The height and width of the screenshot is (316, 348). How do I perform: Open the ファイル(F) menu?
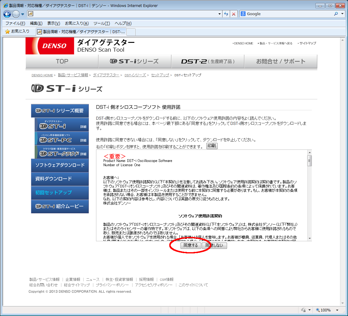click(x=15, y=23)
